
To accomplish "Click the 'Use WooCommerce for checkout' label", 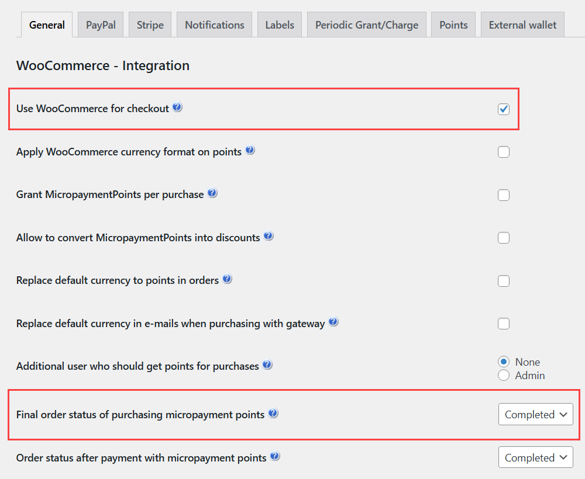I will pos(92,109).
